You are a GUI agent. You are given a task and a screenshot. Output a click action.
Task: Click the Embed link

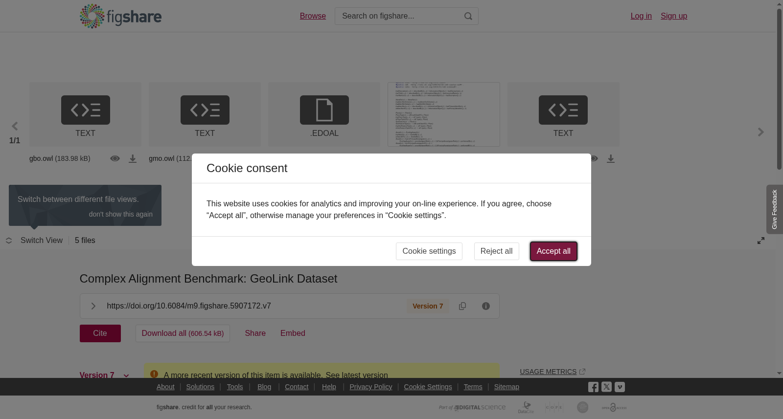pos(293,333)
